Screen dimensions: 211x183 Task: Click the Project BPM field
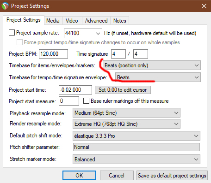[53, 54]
